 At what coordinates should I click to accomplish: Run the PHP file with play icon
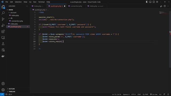click(x=161, y=6)
